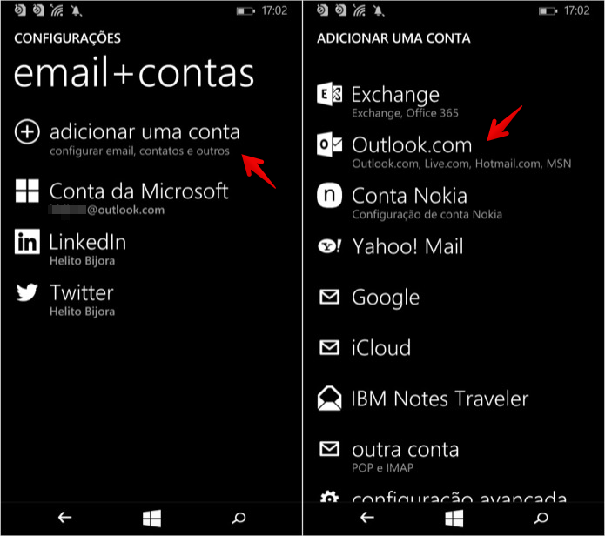Tap 'POP e IMAP' subtitle
The image size is (605, 536).
point(383,468)
